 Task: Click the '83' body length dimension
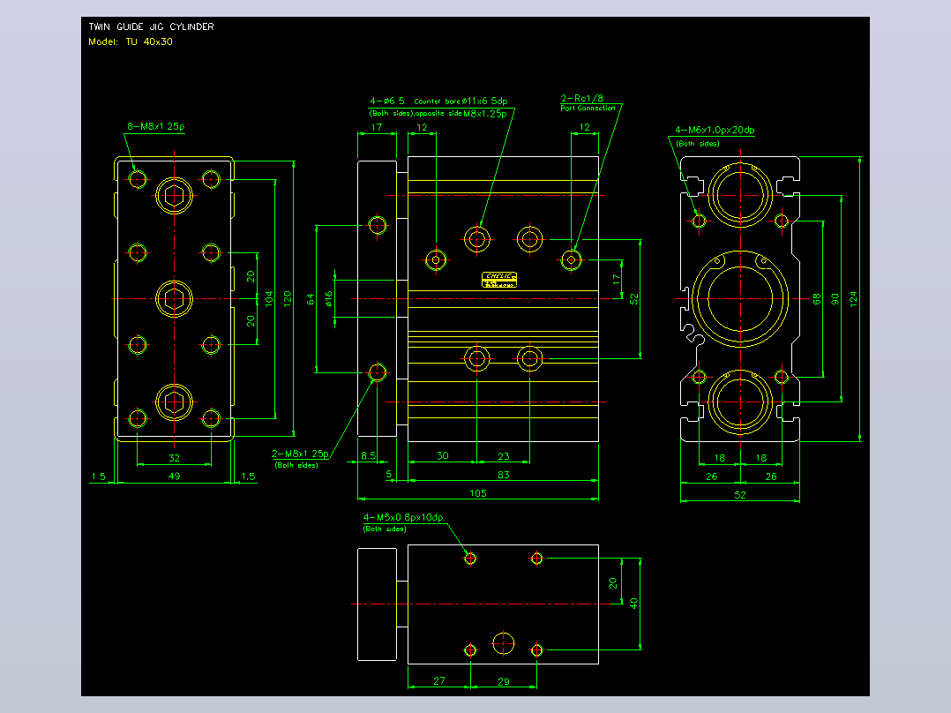tap(504, 475)
